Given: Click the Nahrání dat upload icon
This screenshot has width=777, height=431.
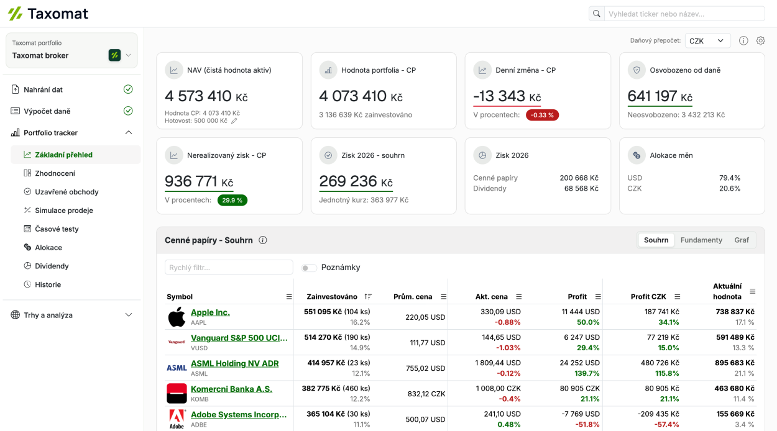Looking at the screenshot, I should [x=16, y=89].
